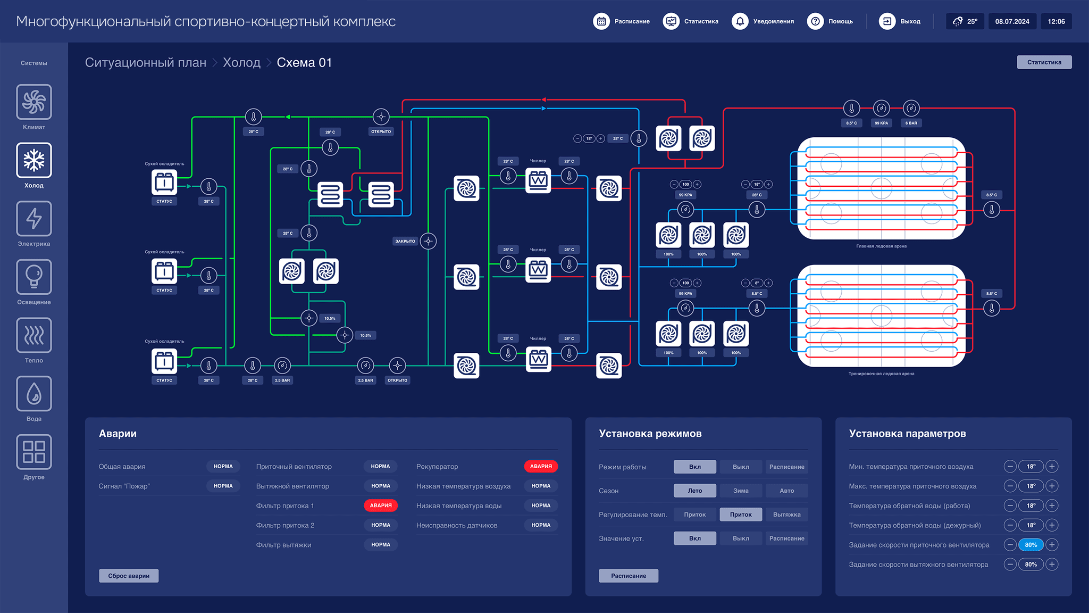The width and height of the screenshot is (1089, 613).
Task: Open Уведомления via the bell icon
Action: tap(740, 21)
